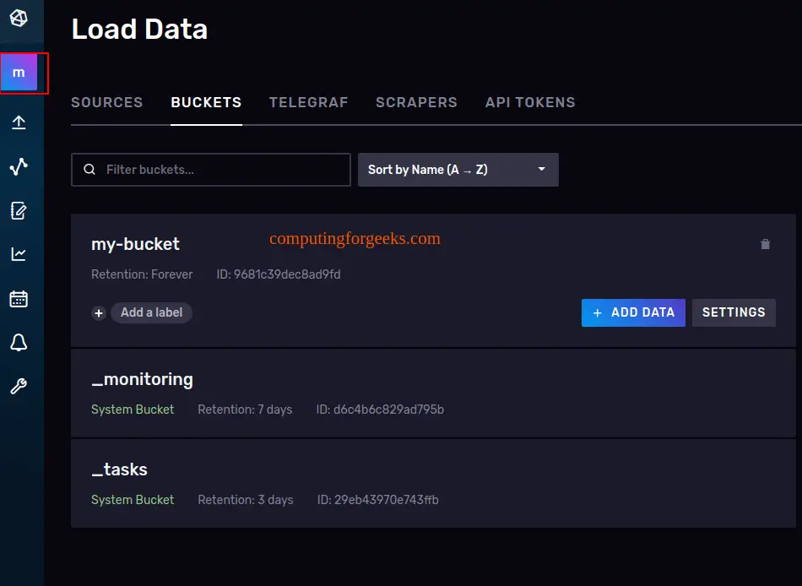Image resolution: width=802 pixels, height=586 pixels.
Task: Click _tasks ID 29eb43970e743ffb
Action: coord(377,500)
